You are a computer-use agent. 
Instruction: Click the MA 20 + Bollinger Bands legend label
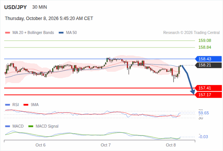coord(33,33)
